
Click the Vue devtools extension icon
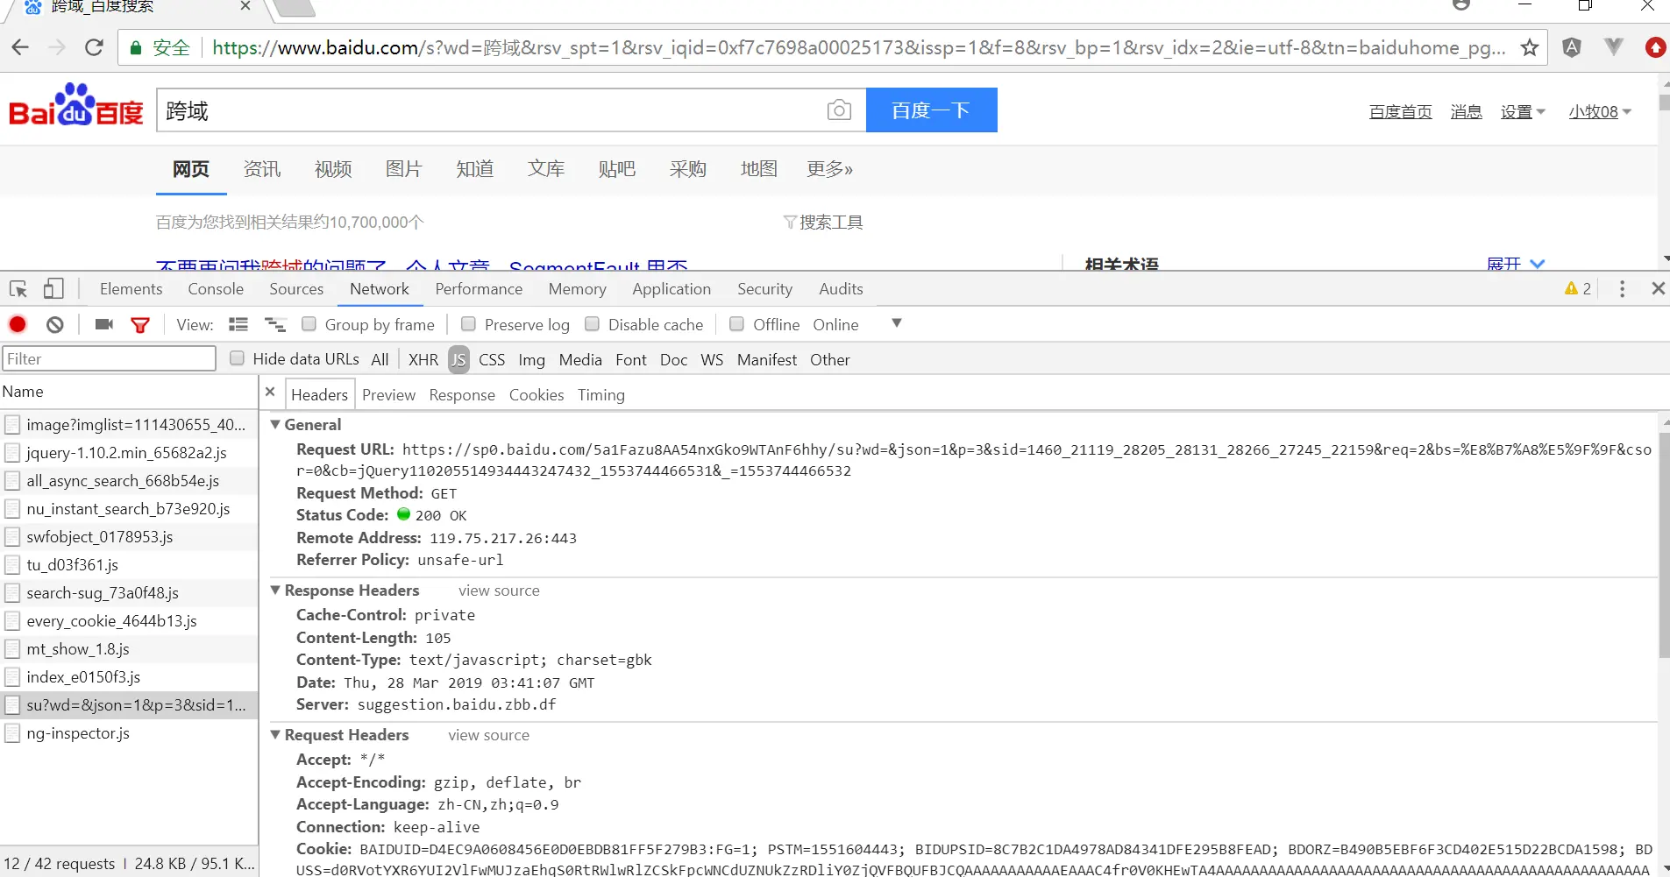coord(1614,47)
